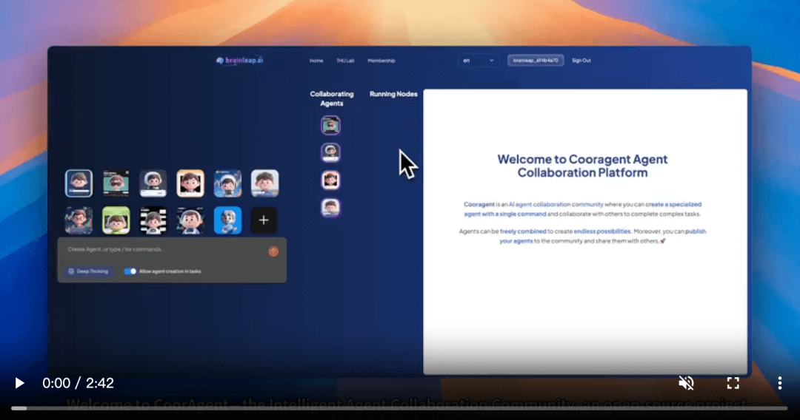Open the brainleap account name button

[x=536, y=61]
